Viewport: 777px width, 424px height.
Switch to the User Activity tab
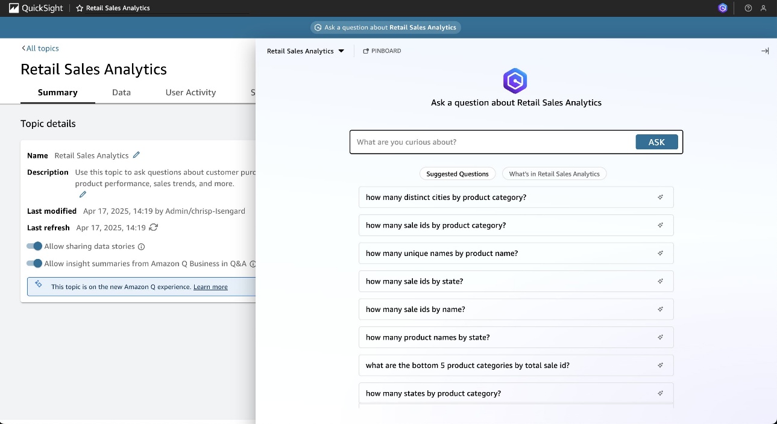coord(190,92)
